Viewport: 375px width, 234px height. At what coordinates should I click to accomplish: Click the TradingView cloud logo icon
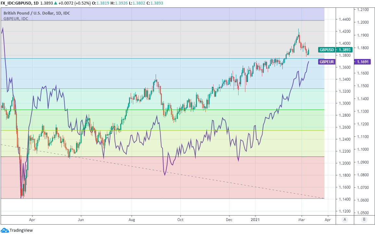click(5, 230)
